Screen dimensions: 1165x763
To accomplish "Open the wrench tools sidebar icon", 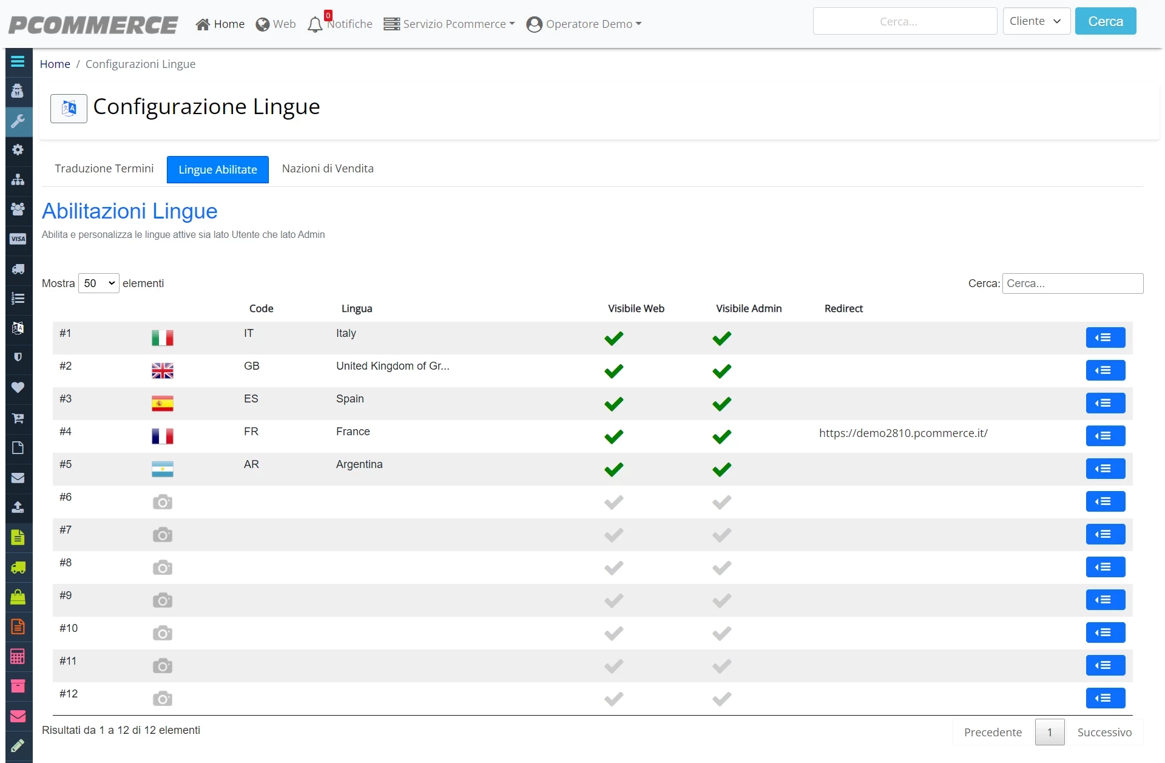I will (x=18, y=121).
